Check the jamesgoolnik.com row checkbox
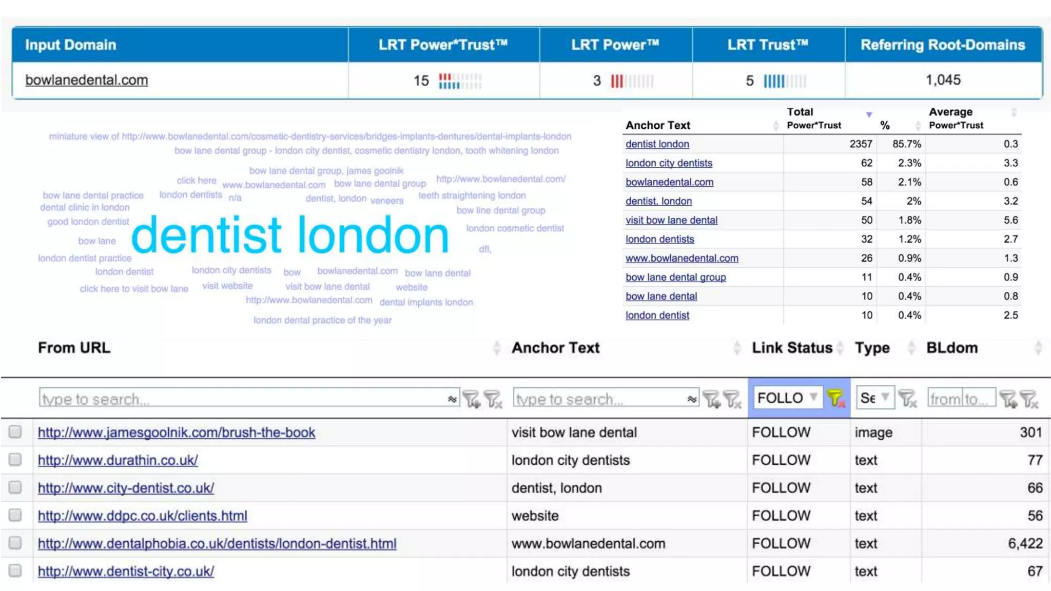This screenshot has width=1051, height=591. 15,432
